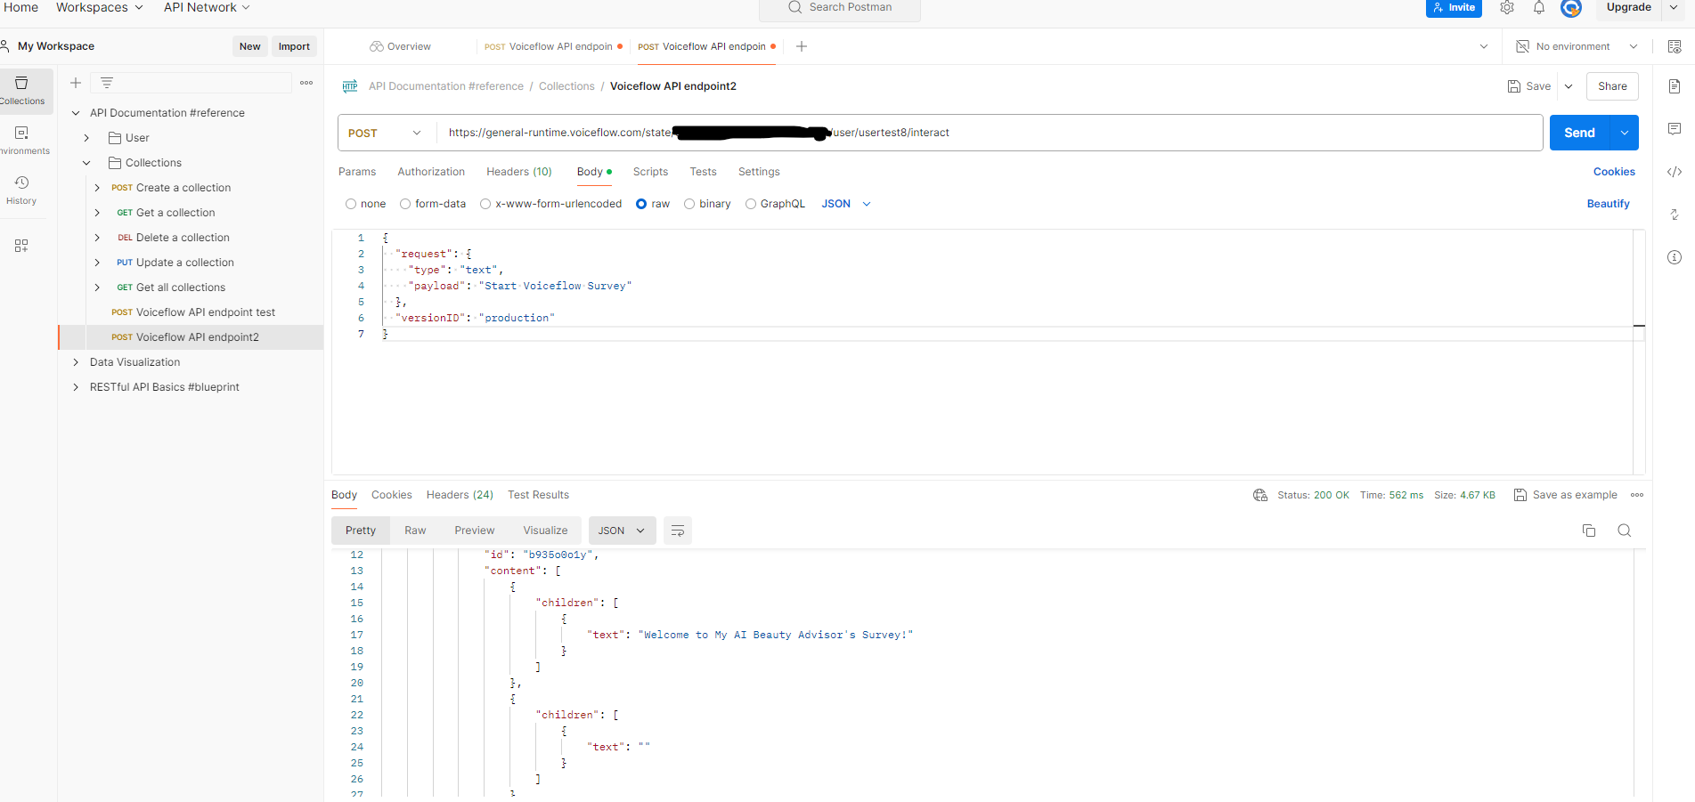Switch to the Headers (10) request tab

pos(519,172)
